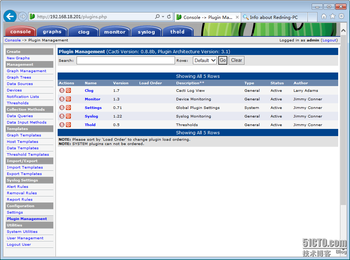Open Data Input Methods in the sidebar
350x260 pixels.
click(x=26, y=122)
